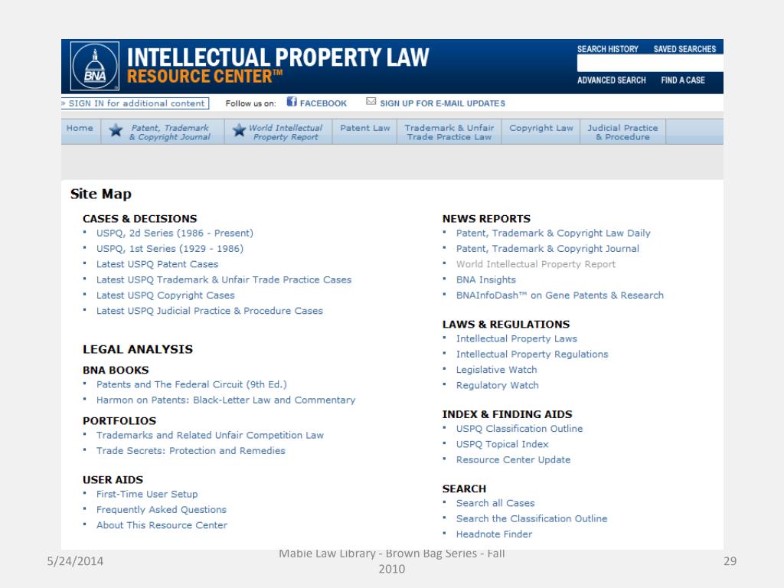Open Intellectual Property Regulations
The width and height of the screenshot is (784, 588).
pos(532,354)
